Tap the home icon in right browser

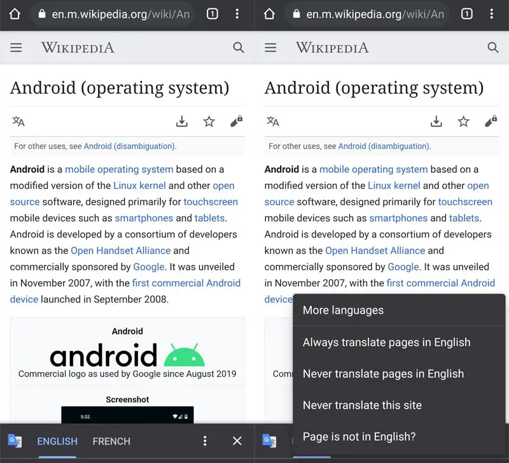(x=269, y=14)
